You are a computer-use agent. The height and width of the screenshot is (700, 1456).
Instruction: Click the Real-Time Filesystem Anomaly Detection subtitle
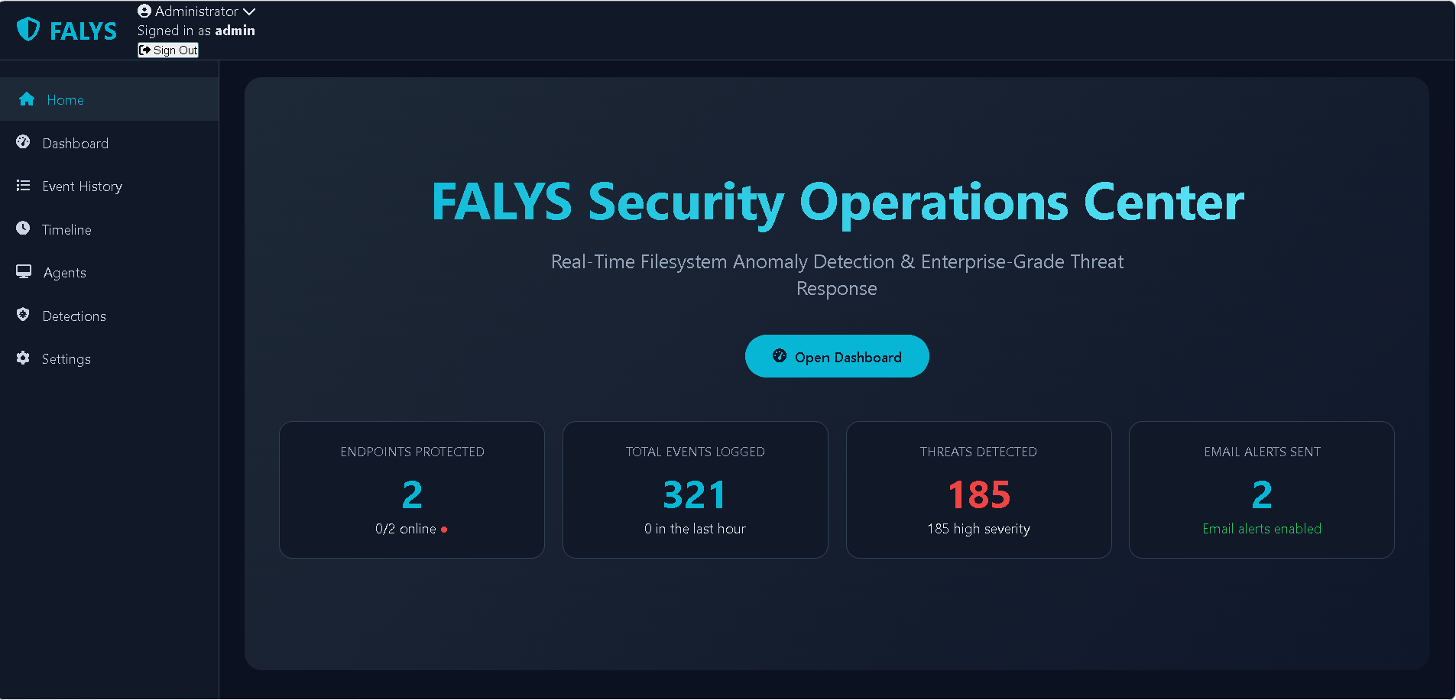coord(837,275)
